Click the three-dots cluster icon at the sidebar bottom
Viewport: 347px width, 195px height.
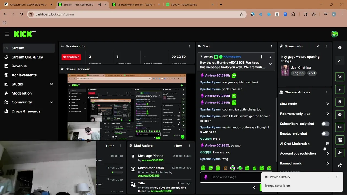[x=340, y=165]
